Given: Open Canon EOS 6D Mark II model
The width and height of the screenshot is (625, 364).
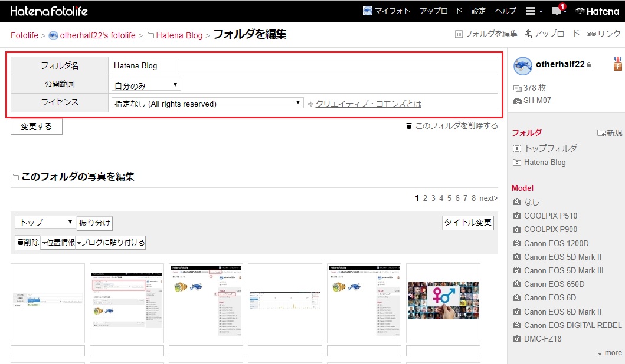Looking at the screenshot, I should click(562, 312).
